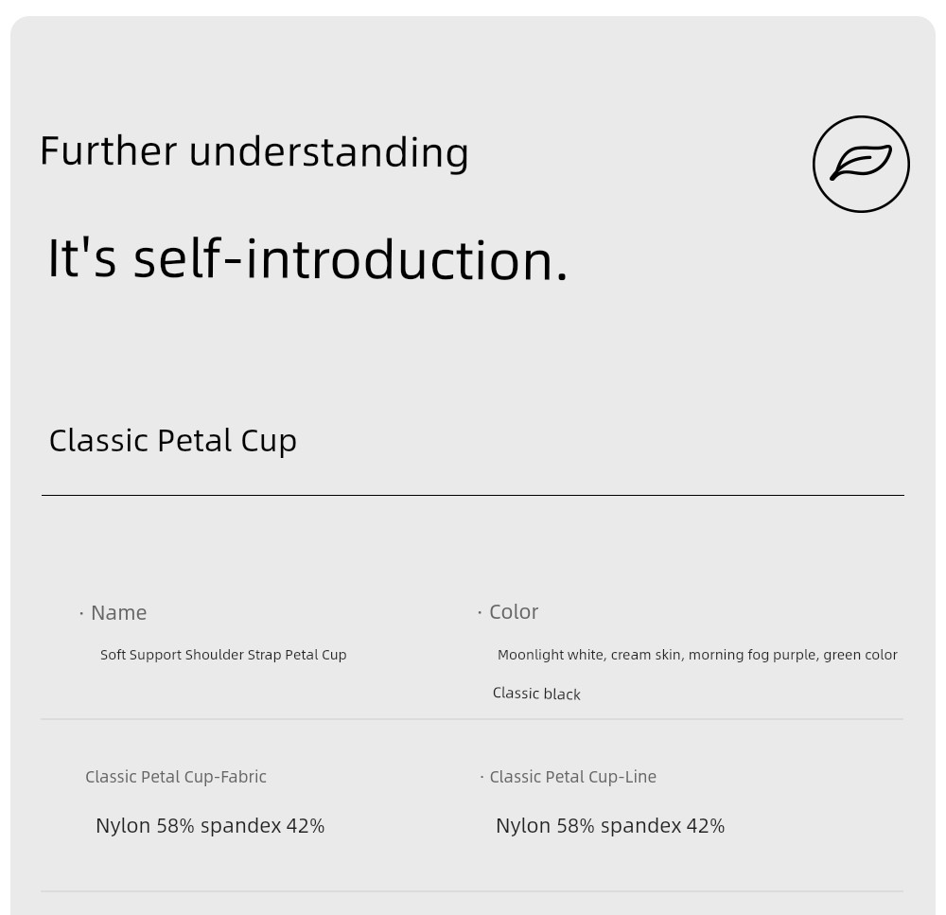Click the Color field label
Screen dimensions: 946x915
(514, 612)
